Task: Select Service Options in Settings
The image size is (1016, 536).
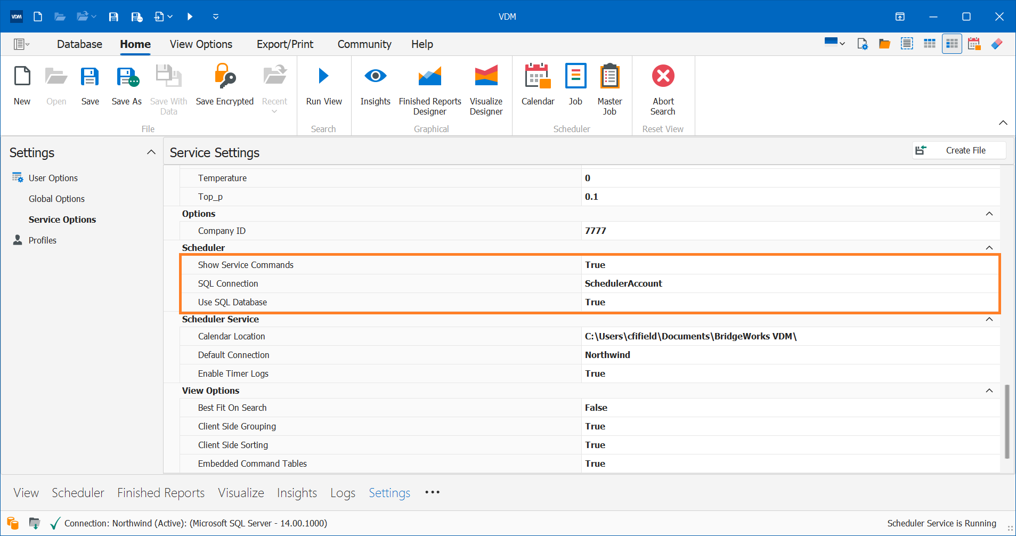Action: (62, 220)
